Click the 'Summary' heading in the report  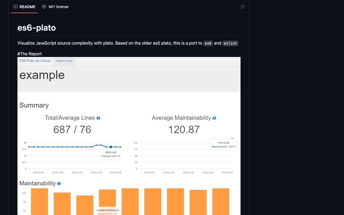pos(34,105)
